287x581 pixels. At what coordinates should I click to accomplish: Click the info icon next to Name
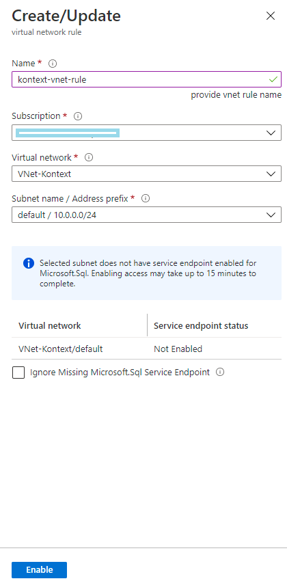click(53, 64)
